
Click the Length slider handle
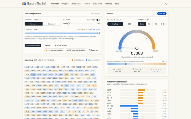[x=69, y=23]
